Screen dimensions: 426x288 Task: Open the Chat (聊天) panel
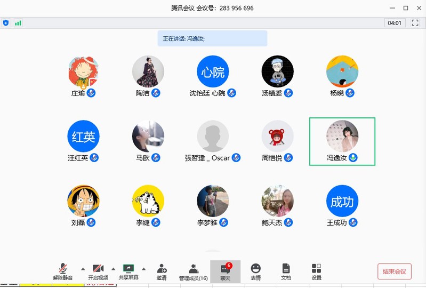coord(225,271)
